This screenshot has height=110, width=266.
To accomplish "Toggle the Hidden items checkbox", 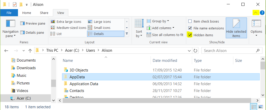I will (190, 35).
